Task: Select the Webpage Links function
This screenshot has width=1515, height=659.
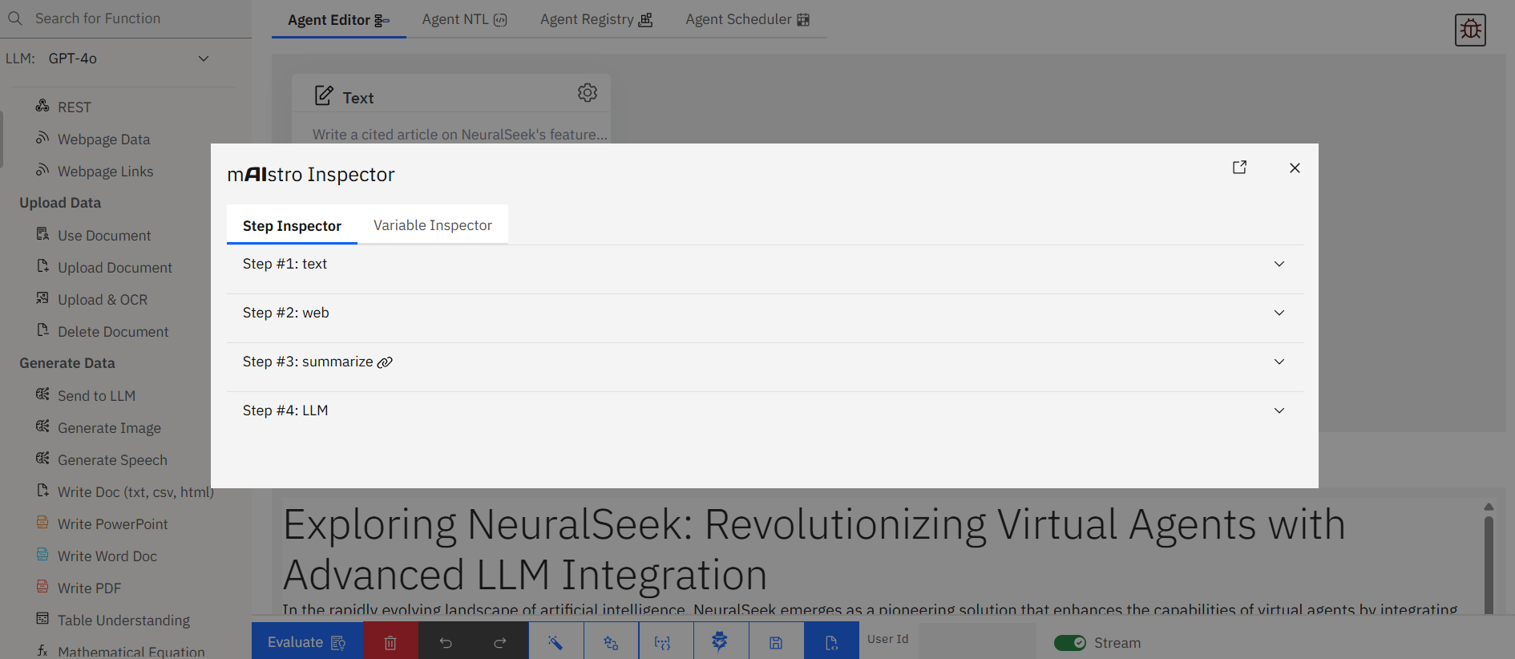Action: tap(105, 171)
